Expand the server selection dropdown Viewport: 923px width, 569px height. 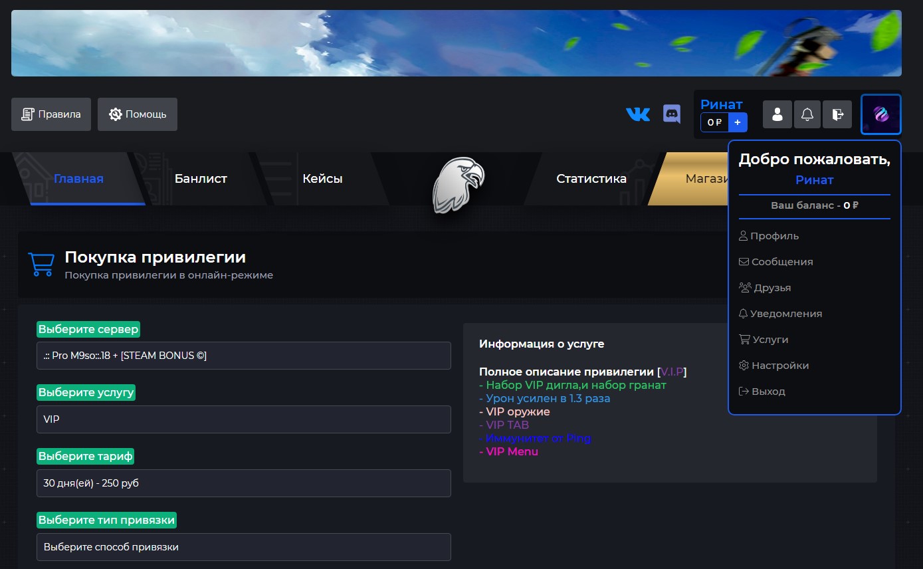tap(243, 356)
